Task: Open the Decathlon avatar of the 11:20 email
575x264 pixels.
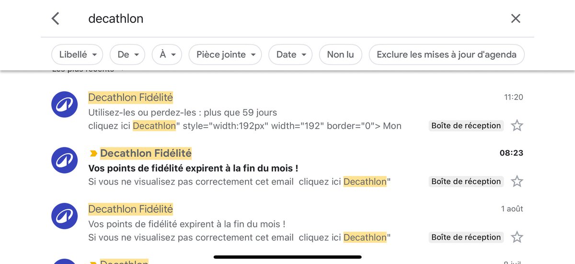Action: 65,104
